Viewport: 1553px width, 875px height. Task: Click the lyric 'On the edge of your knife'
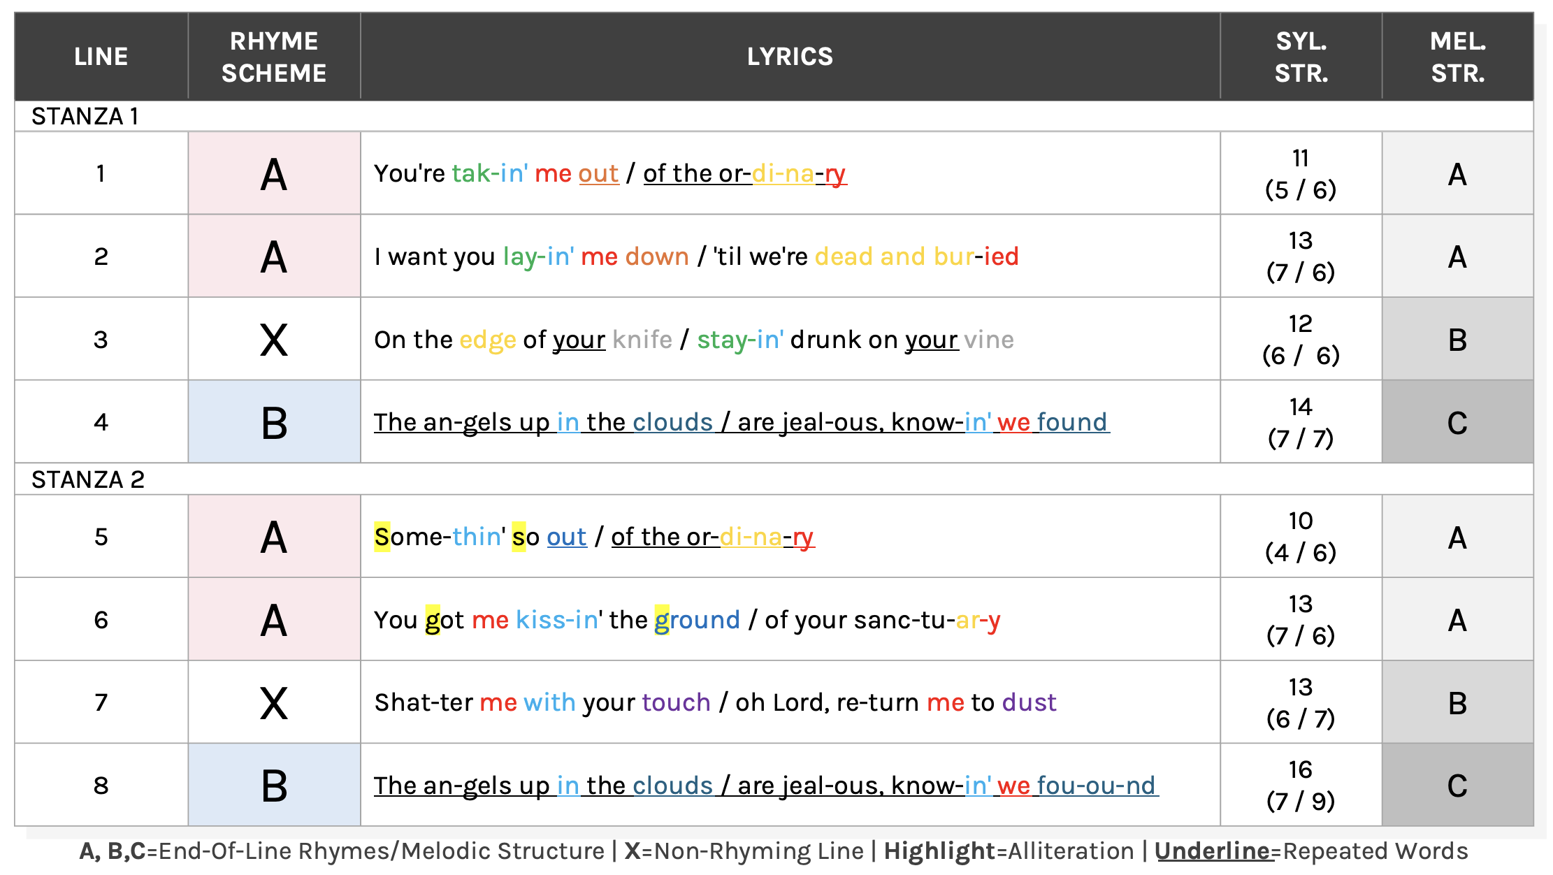pyautogui.click(x=523, y=340)
